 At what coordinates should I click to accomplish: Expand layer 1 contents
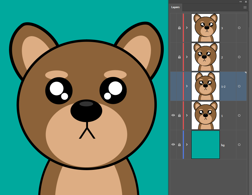(187, 115)
